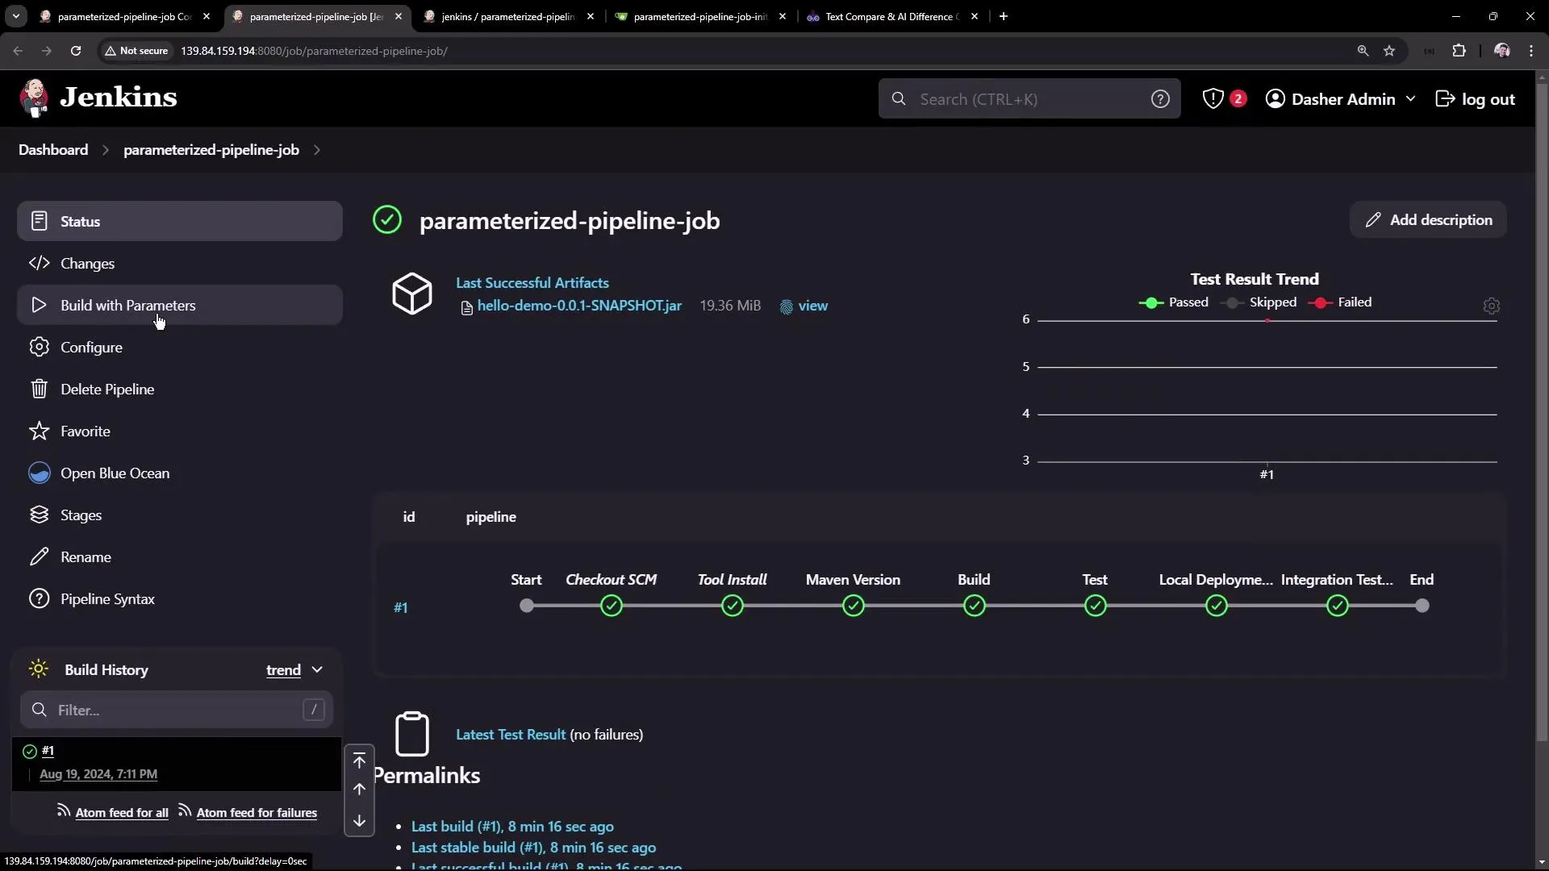
Task: Go to Dashboard via breadcrumb
Action: pyautogui.click(x=53, y=150)
